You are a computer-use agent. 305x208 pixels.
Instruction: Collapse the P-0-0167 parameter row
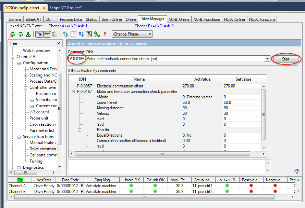click(73, 92)
